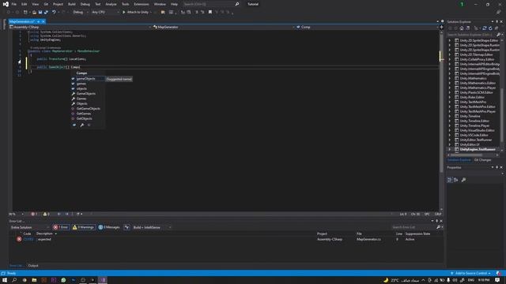Click the Undo toolbar icon

point(54,13)
